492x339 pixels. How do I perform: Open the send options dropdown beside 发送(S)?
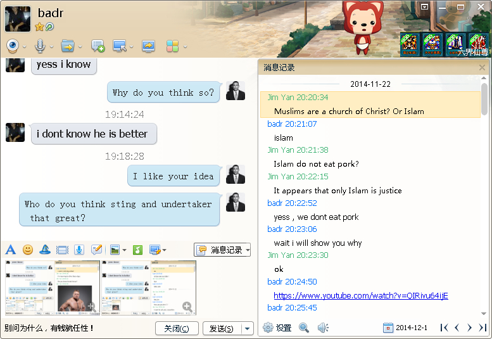tap(247, 329)
